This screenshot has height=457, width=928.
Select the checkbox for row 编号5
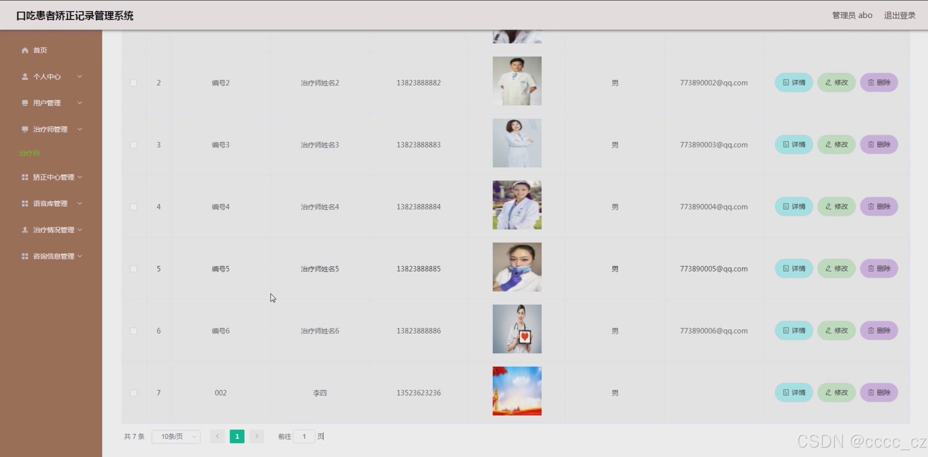tap(134, 269)
